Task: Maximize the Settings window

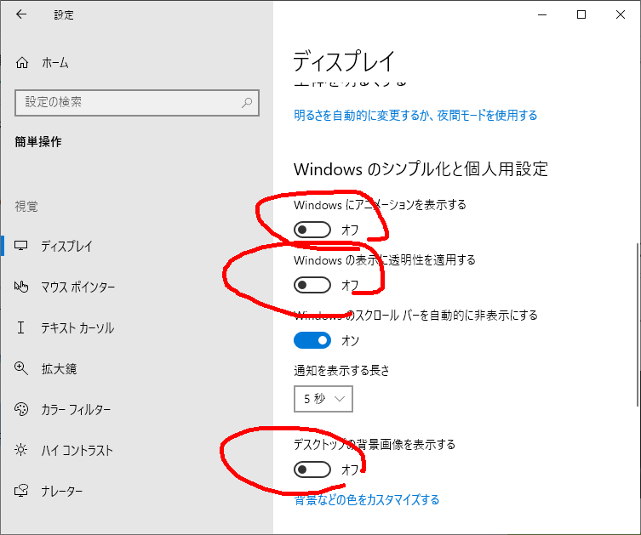Action: [581, 14]
